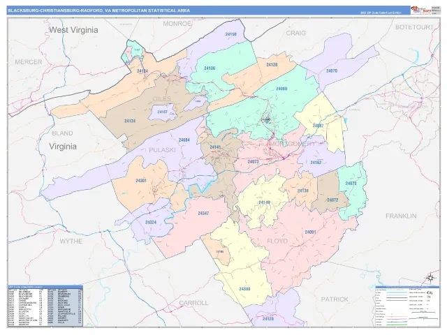Viewport: 447px width, 335px height.
Task: Click the Market Maps logo
Action: pyautogui.click(x=420, y=10)
